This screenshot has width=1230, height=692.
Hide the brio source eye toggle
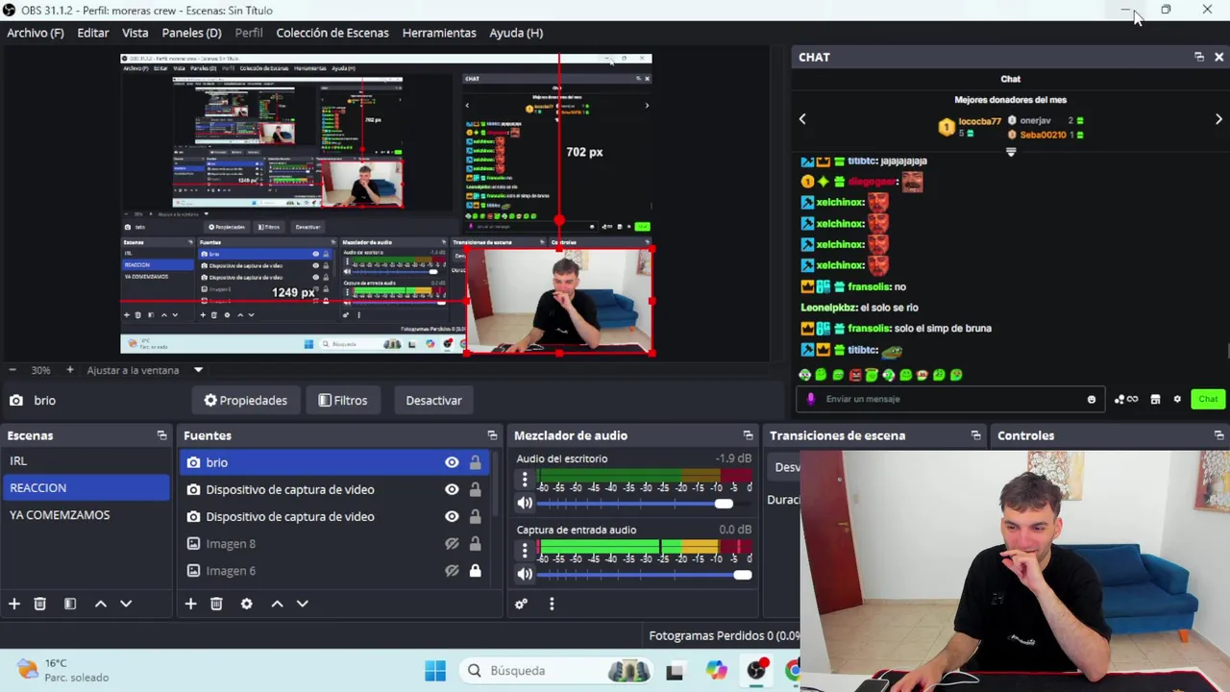[x=452, y=462]
